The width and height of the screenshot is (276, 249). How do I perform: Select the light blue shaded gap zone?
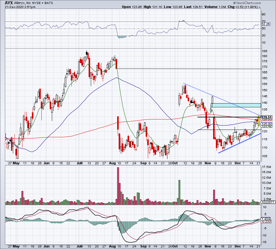237,105
